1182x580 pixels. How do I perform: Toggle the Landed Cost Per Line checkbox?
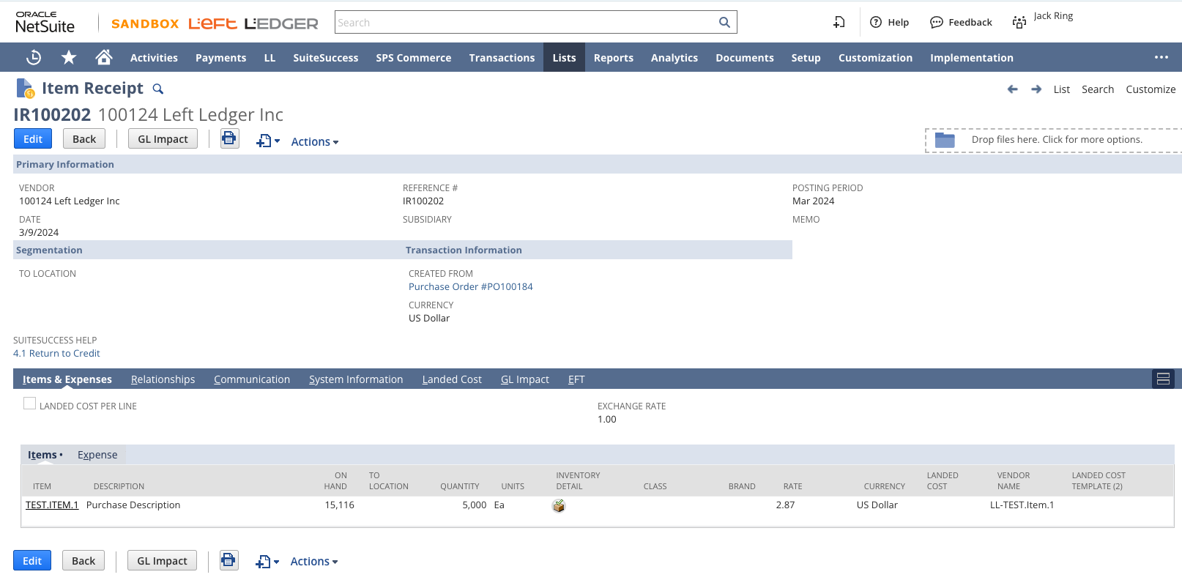click(29, 404)
